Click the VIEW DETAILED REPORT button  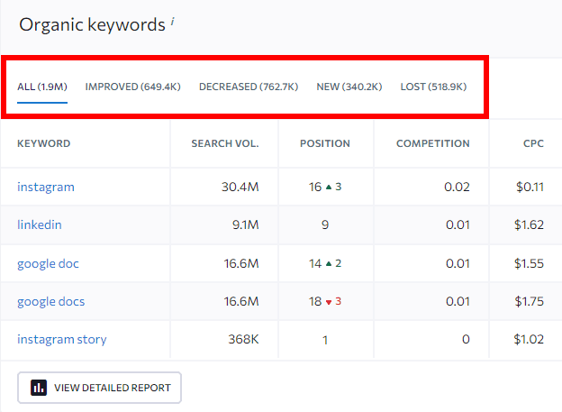click(x=100, y=388)
